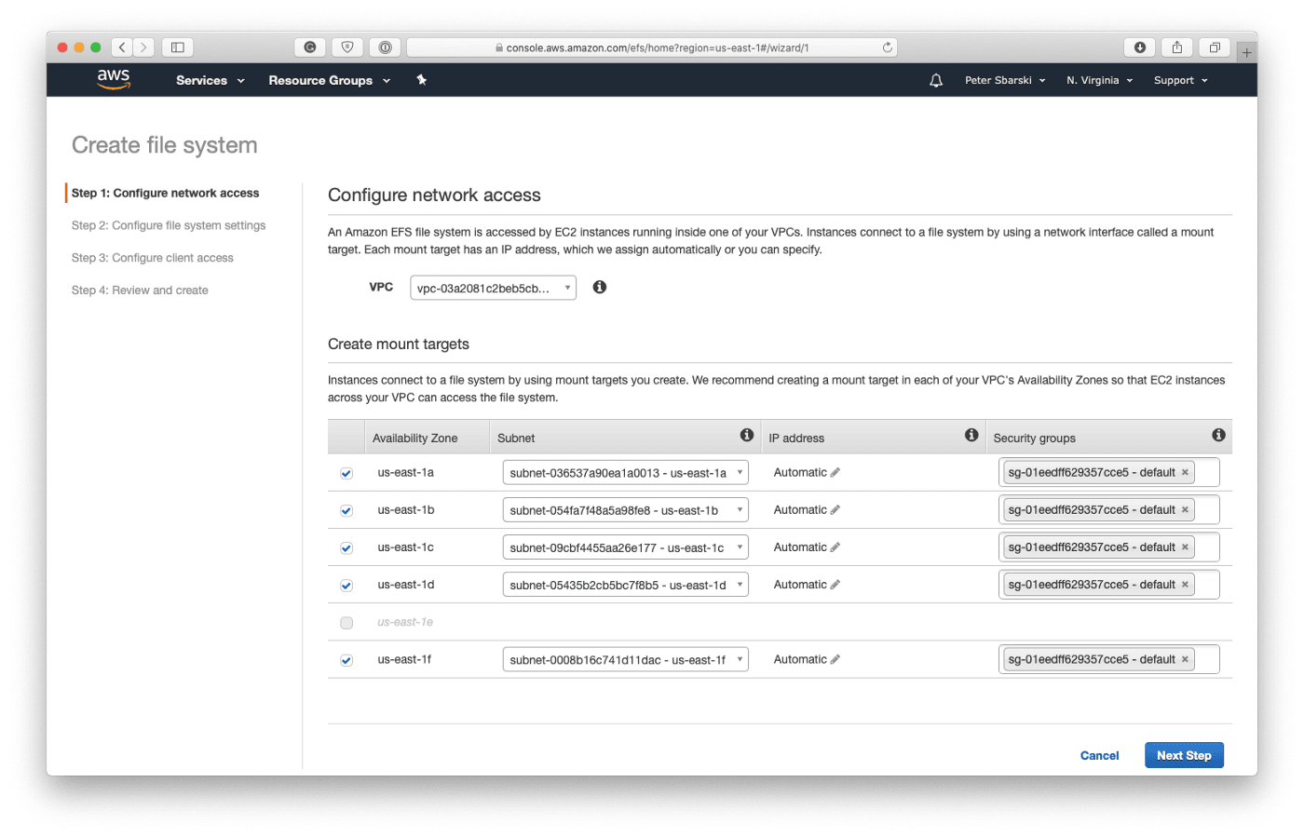The image size is (1304, 837).
Task: Click the Cancel link
Action: tap(1099, 755)
